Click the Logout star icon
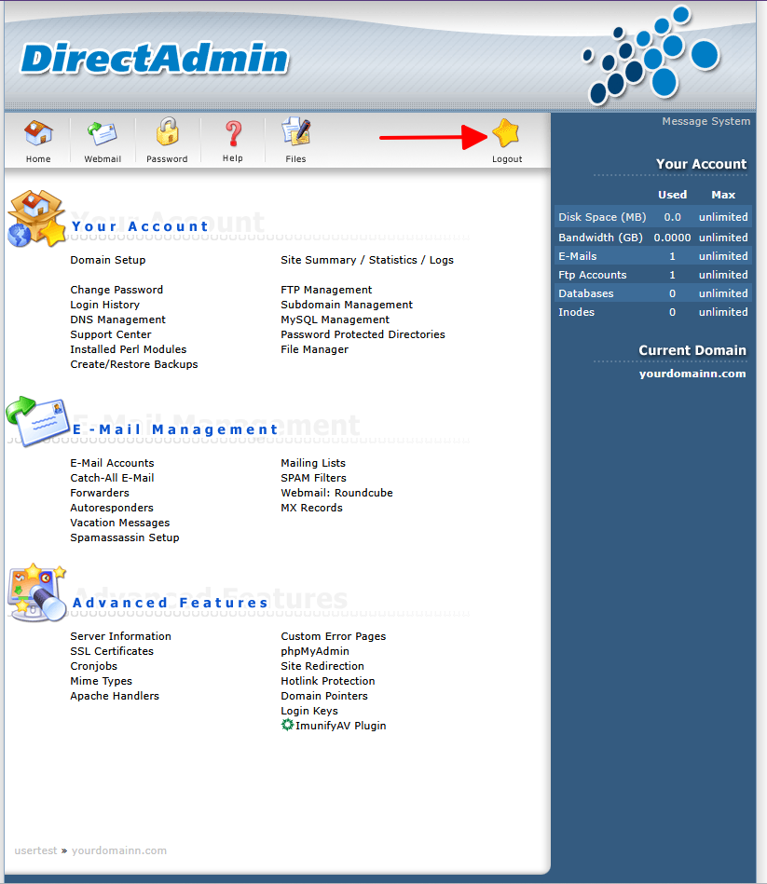The height and width of the screenshot is (884, 767). click(506, 133)
